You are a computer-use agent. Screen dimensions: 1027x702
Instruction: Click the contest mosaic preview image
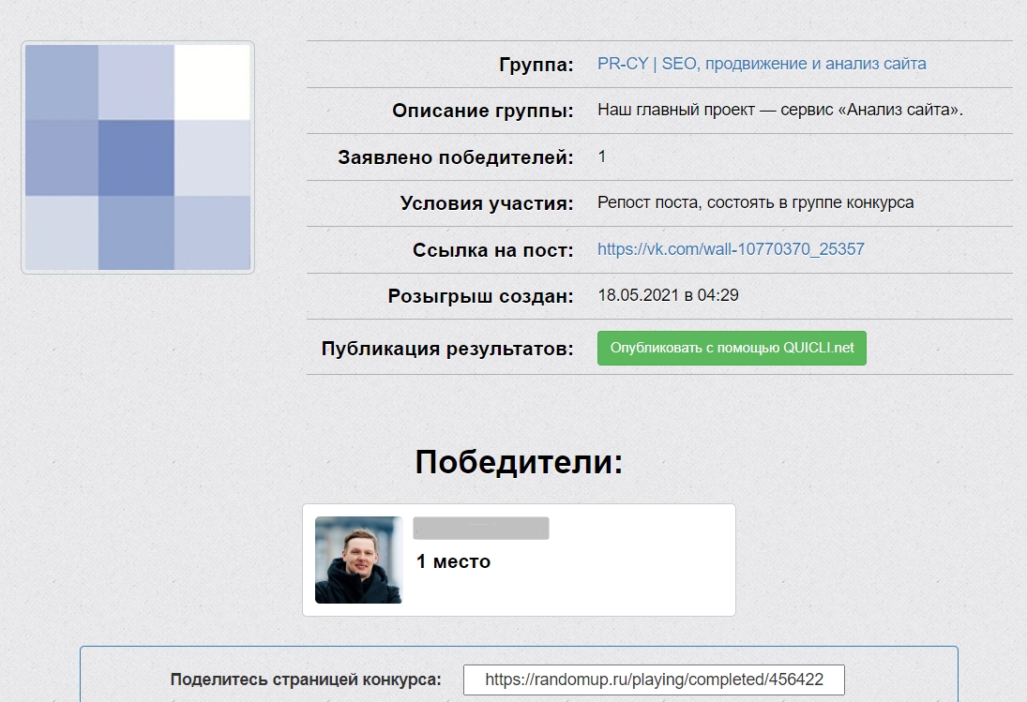pyautogui.click(x=137, y=156)
